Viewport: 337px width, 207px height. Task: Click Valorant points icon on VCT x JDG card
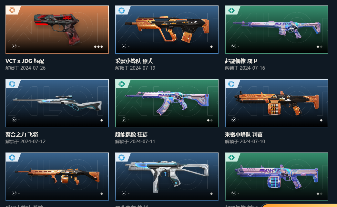(x=14, y=46)
